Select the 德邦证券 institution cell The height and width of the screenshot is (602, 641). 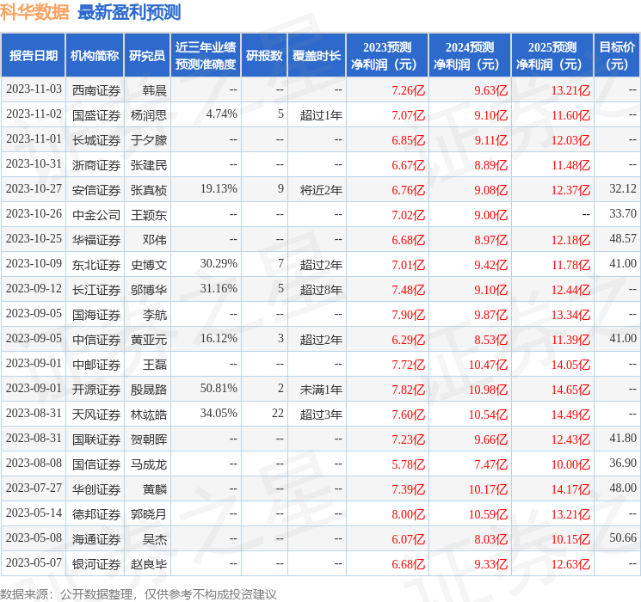tap(96, 514)
